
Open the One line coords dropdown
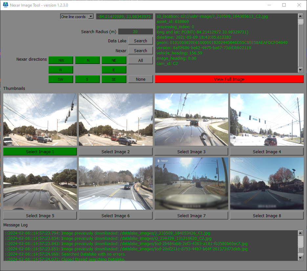tap(77, 16)
